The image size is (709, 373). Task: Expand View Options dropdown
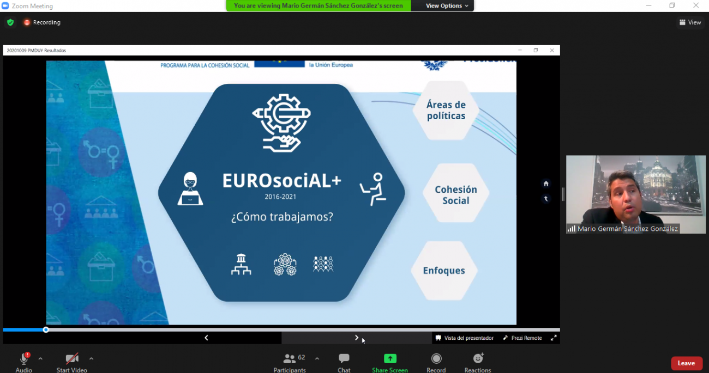(x=447, y=5)
